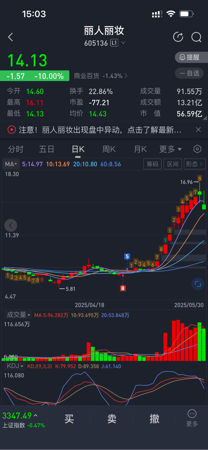The image size is (208, 450).
Task: Switch to the 月K tab
Action: click(x=140, y=149)
